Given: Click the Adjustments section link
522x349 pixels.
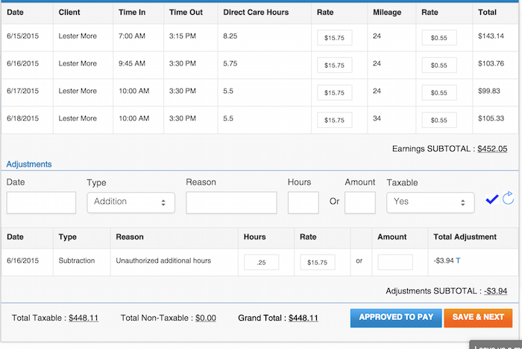Looking at the screenshot, I should click(x=29, y=164).
